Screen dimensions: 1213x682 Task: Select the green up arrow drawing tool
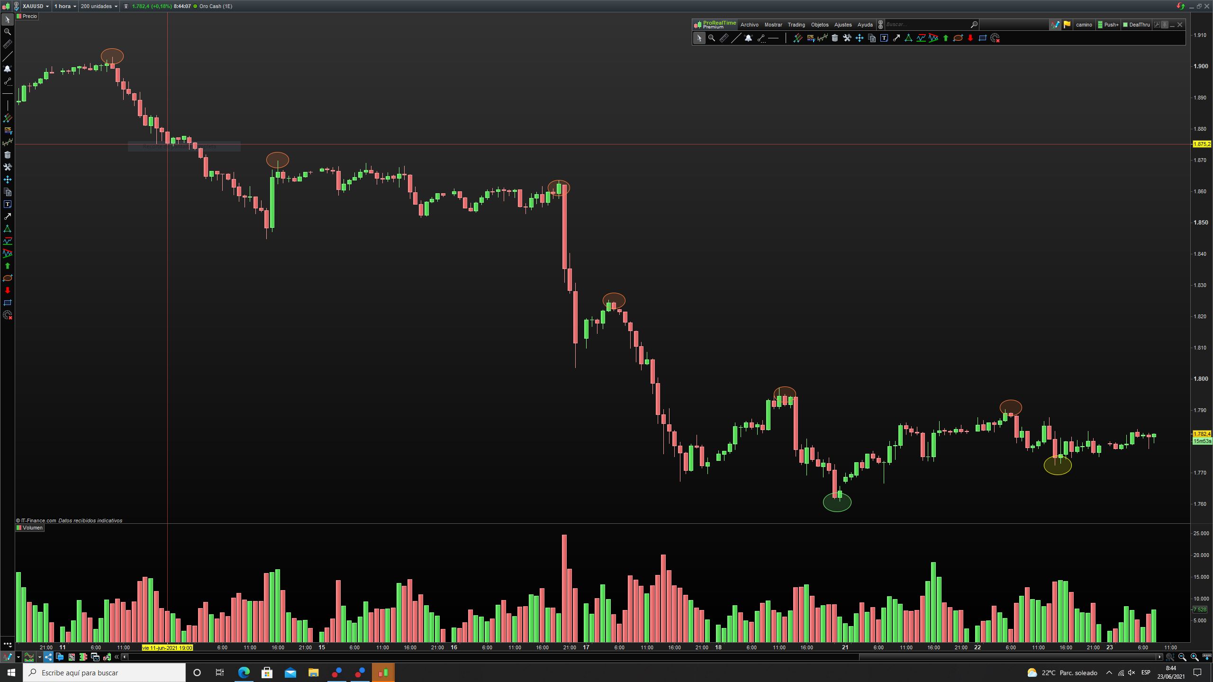(946, 38)
